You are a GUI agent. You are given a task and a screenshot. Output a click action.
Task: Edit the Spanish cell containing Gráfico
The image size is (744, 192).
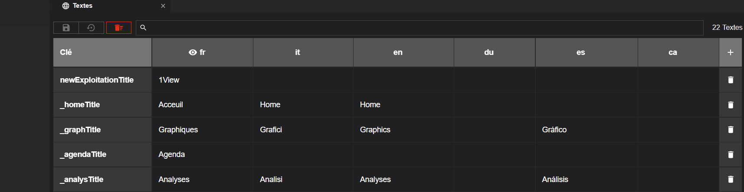click(x=587, y=130)
